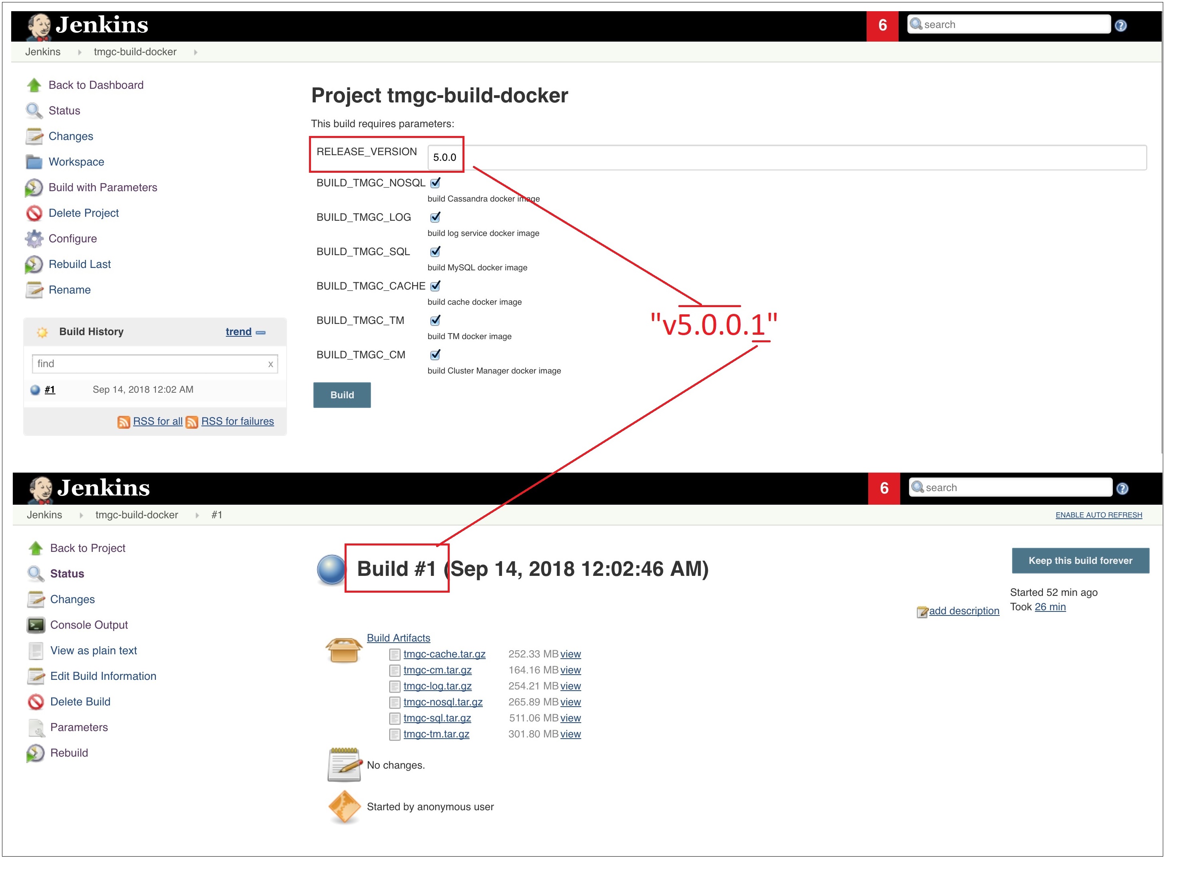Expand breadcrumb arrow after Jenkins in top bar
The height and width of the screenshot is (883, 1180).
click(x=80, y=52)
